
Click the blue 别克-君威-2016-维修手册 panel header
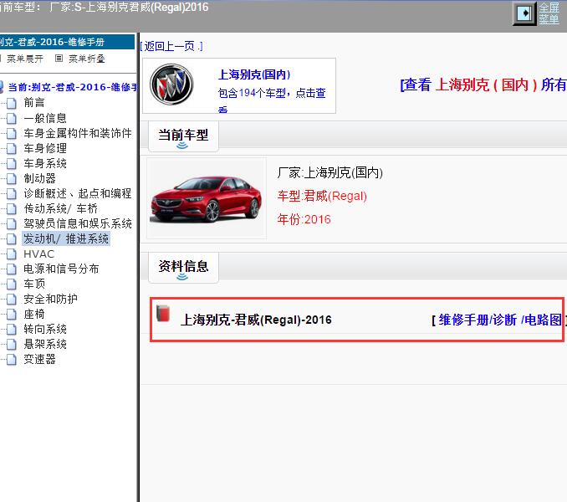click(x=67, y=42)
